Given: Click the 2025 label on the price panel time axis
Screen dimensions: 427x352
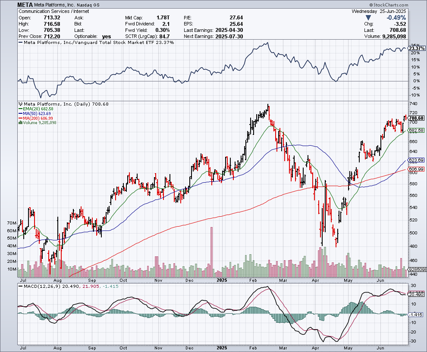Looking at the screenshot, I should [222, 280].
